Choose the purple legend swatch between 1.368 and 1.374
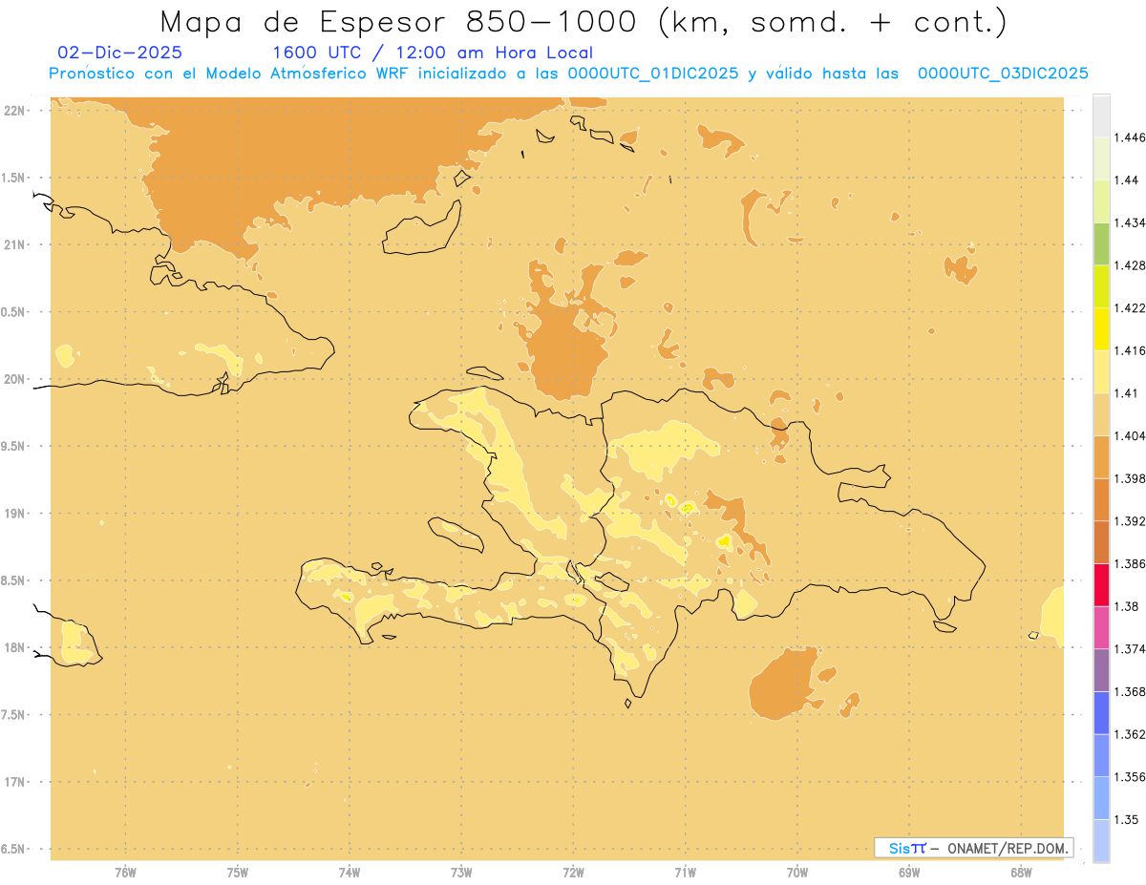This screenshot has height=885, width=1146. (x=1101, y=670)
